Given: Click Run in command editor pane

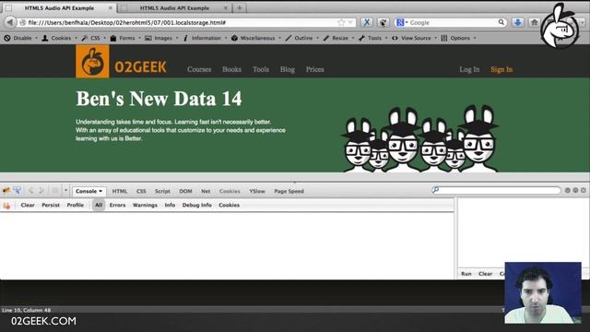Looking at the screenshot, I should pos(466,274).
